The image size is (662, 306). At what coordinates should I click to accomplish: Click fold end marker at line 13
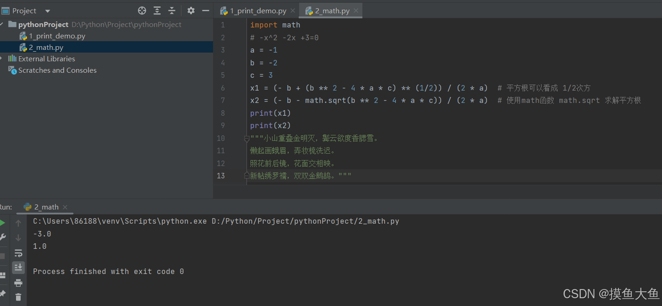point(246,176)
